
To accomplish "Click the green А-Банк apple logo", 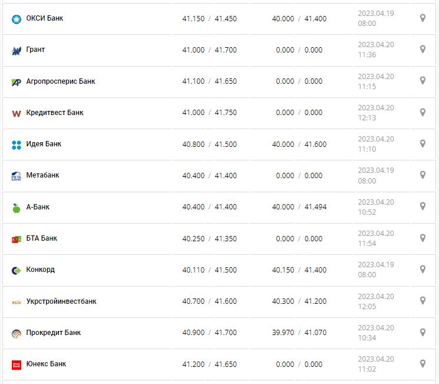I will (x=16, y=208).
